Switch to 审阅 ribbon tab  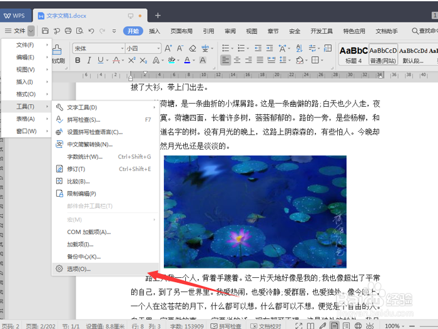[x=230, y=31]
